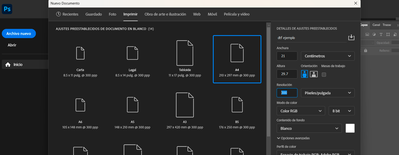The width and height of the screenshot is (399, 155).
Task: Click the clock icon beside Recientes
Action: 58,14
